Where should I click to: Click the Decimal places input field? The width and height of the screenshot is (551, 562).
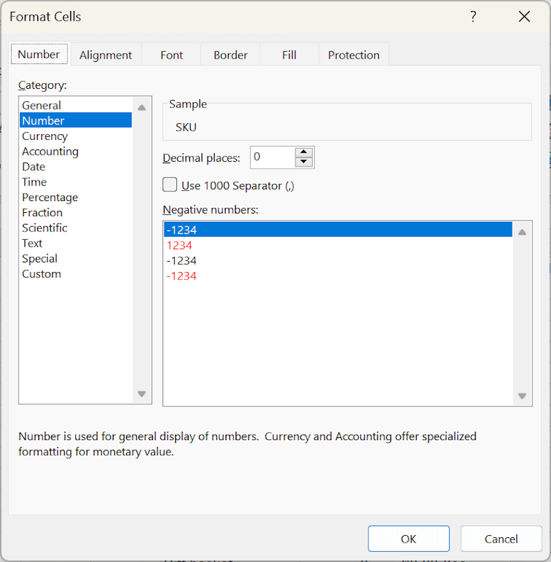[x=272, y=157]
